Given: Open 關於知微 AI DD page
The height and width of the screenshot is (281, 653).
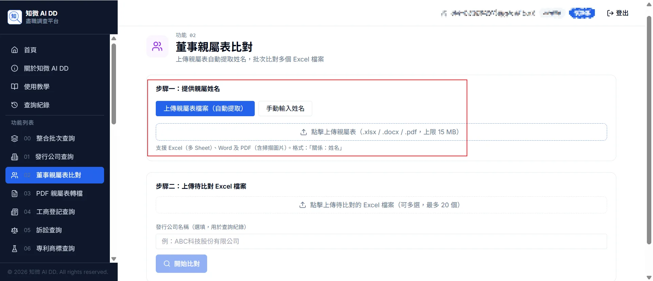Looking at the screenshot, I should (55, 68).
